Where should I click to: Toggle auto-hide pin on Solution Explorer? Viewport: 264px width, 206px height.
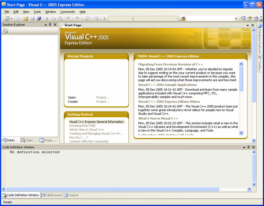pyautogui.click(x=50, y=25)
